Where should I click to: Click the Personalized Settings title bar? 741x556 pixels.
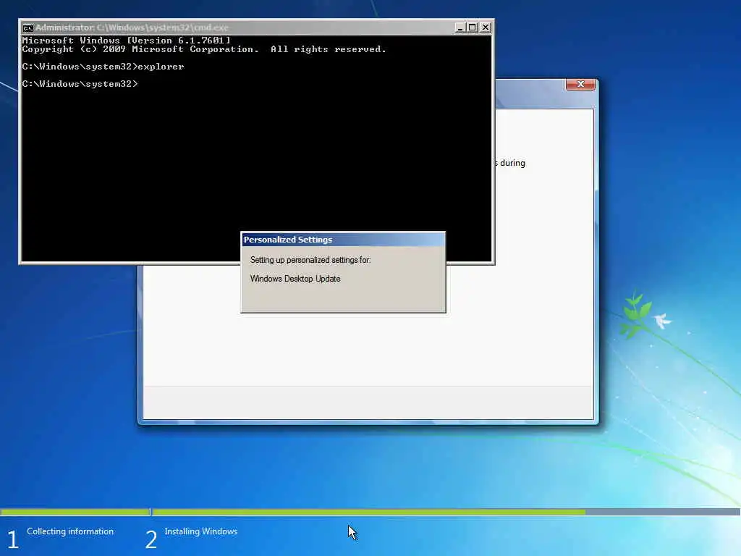[x=343, y=240]
